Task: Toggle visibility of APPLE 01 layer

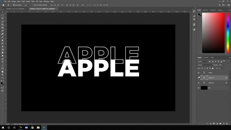Action: point(199,83)
